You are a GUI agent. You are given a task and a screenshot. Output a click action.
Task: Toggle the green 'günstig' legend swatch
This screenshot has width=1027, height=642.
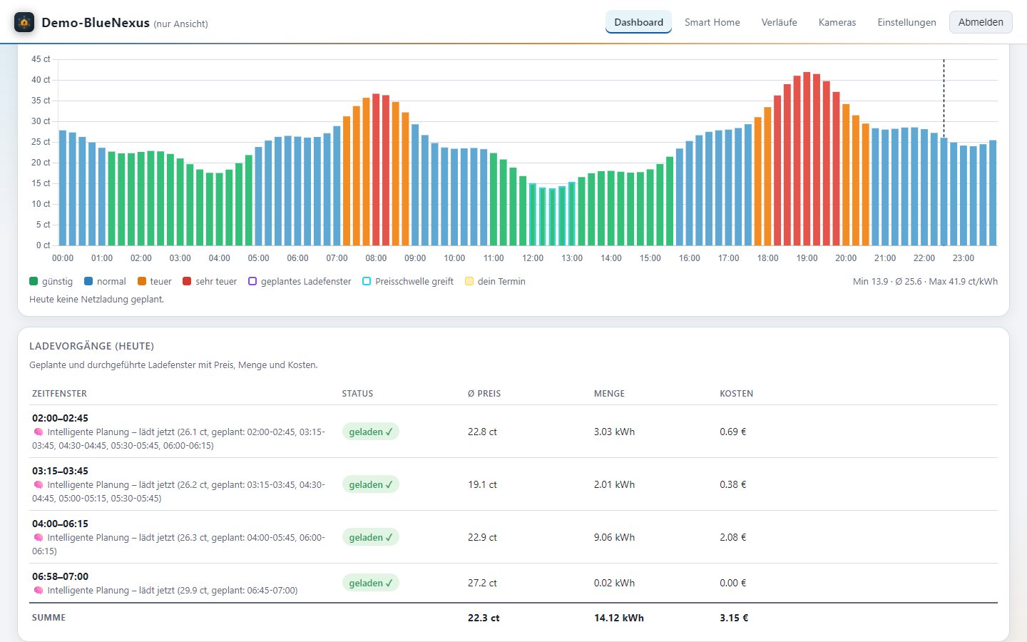pos(34,281)
